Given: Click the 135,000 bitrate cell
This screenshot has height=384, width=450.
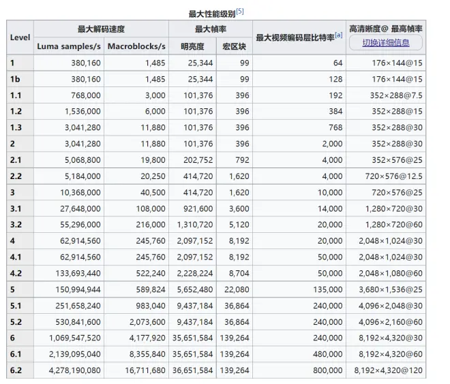Looking at the screenshot, I should (299, 289).
